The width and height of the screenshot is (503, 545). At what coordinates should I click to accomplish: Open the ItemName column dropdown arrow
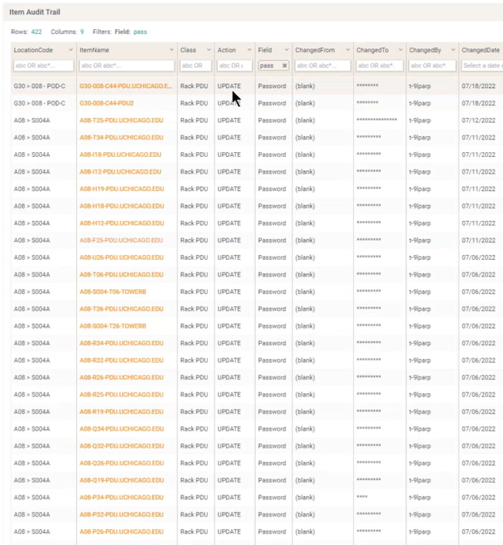pyautogui.click(x=171, y=50)
